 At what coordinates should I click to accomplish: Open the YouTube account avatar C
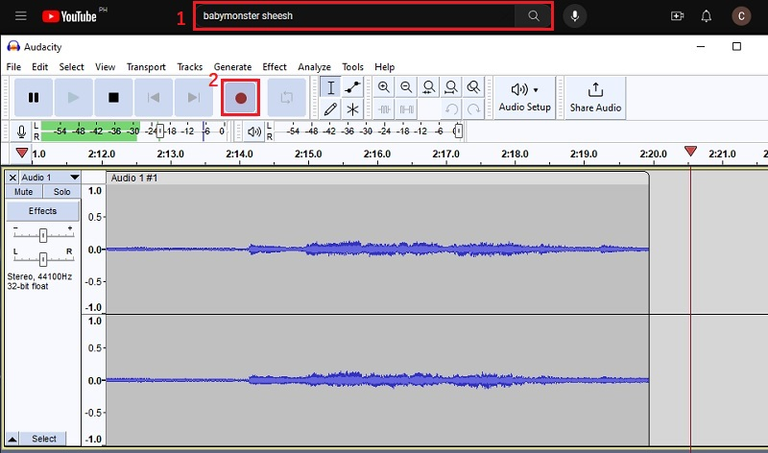click(741, 16)
